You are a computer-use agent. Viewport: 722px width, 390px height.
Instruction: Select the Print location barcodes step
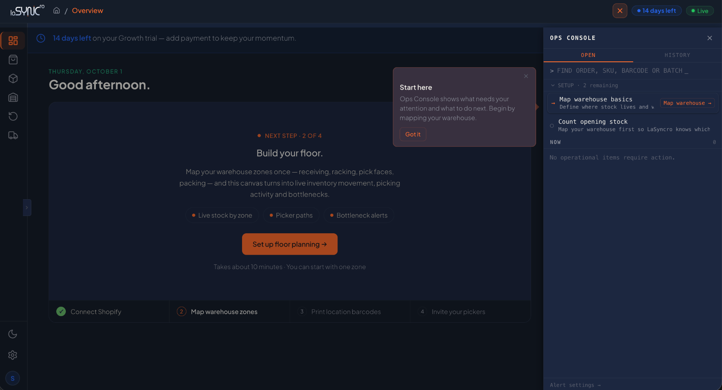pyautogui.click(x=350, y=312)
